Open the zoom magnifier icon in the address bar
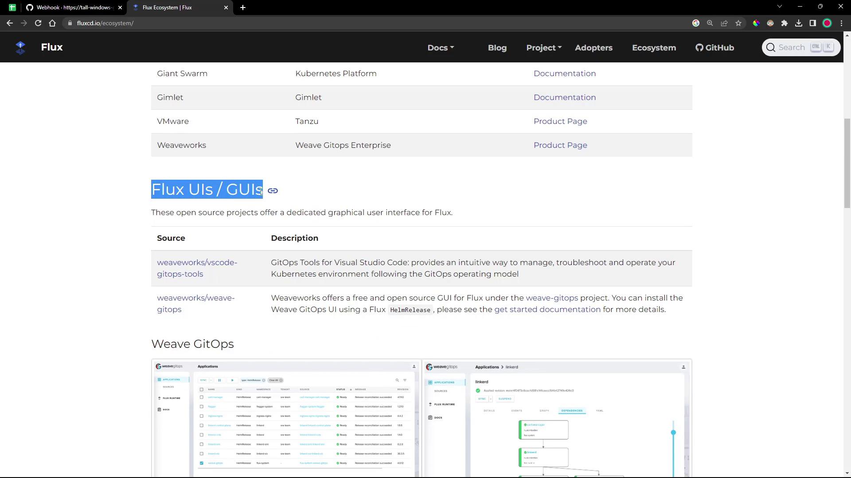This screenshot has height=478, width=851. point(710,23)
